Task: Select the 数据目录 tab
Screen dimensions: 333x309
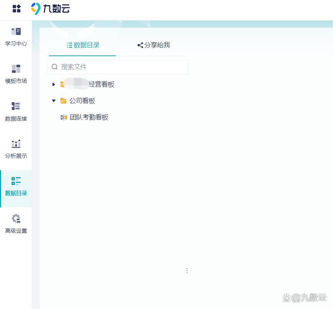Action: click(x=82, y=45)
